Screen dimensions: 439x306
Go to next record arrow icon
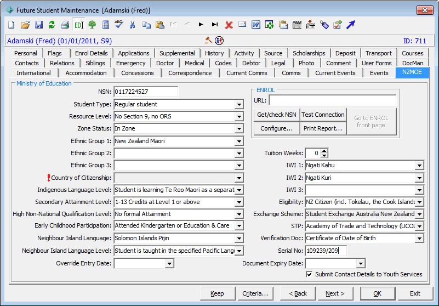pos(201,25)
